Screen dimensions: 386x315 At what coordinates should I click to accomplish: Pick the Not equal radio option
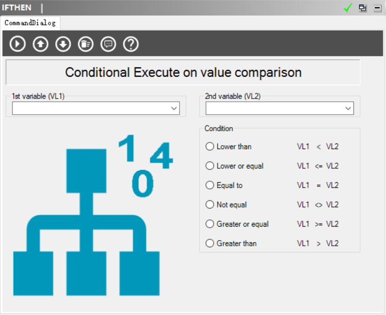tap(210, 204)
